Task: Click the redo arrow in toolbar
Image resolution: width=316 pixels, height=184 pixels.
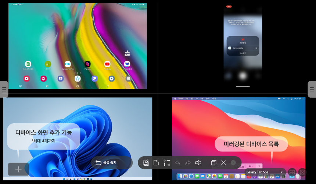Action: click(x=188, y=163)
